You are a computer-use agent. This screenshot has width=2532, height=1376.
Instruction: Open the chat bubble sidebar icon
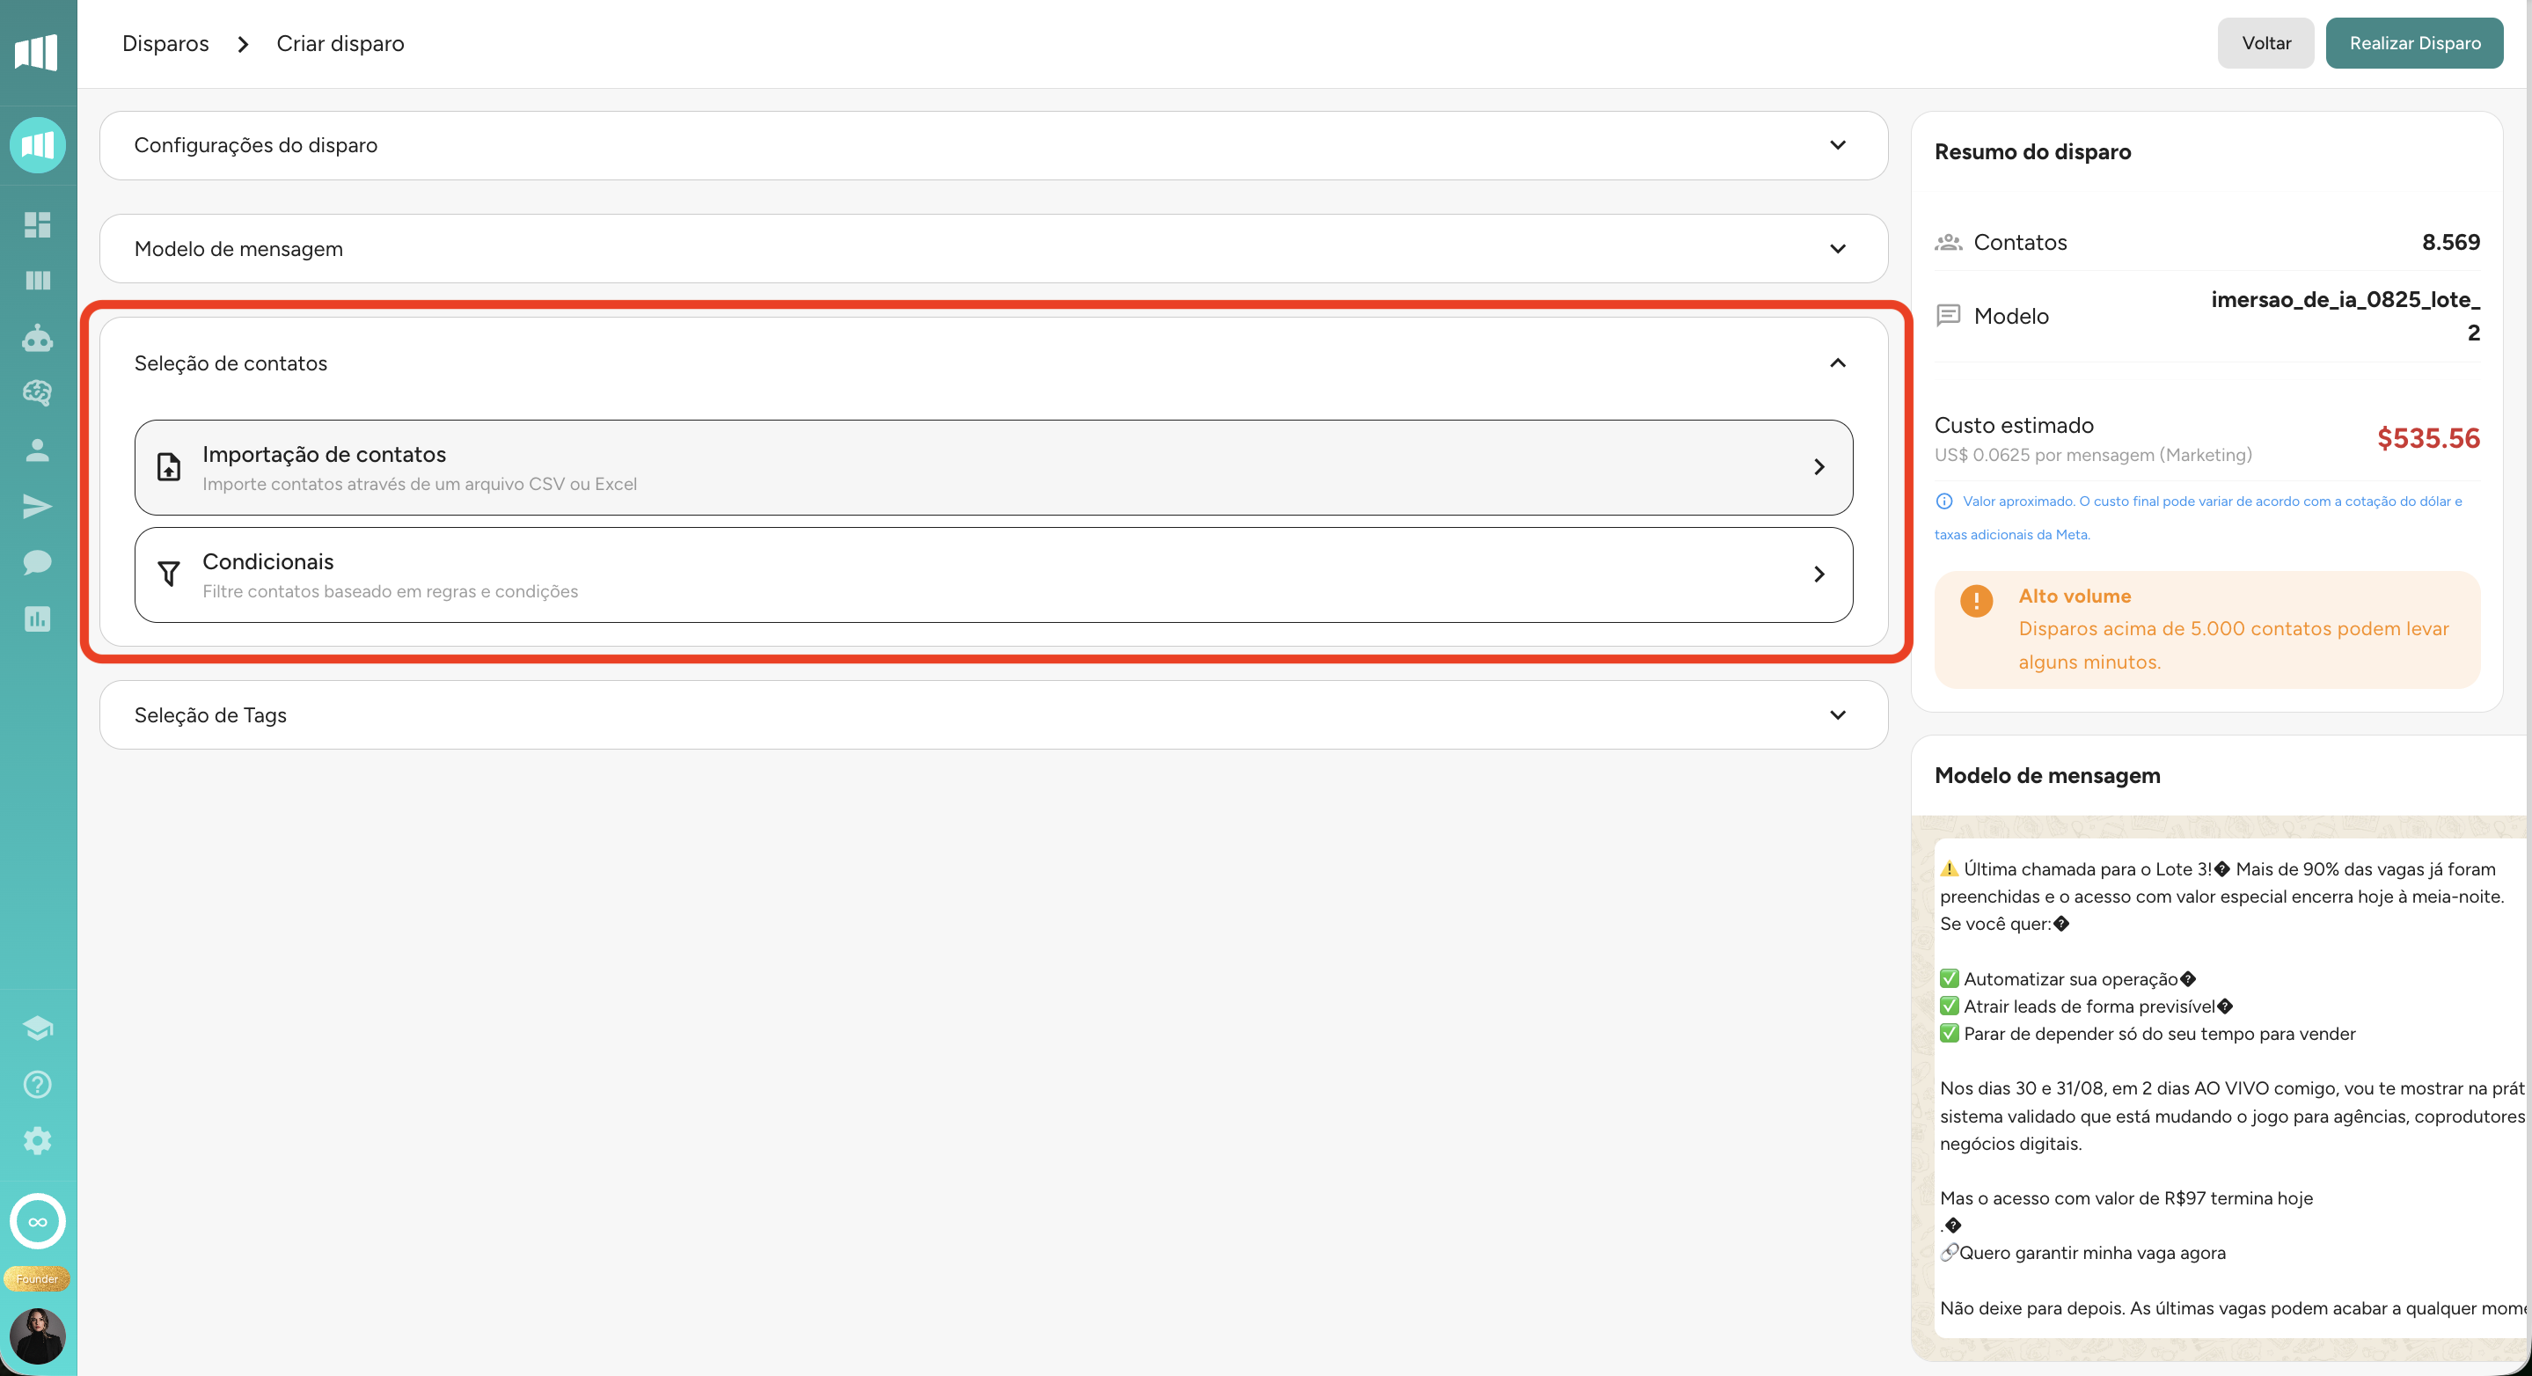37,562
